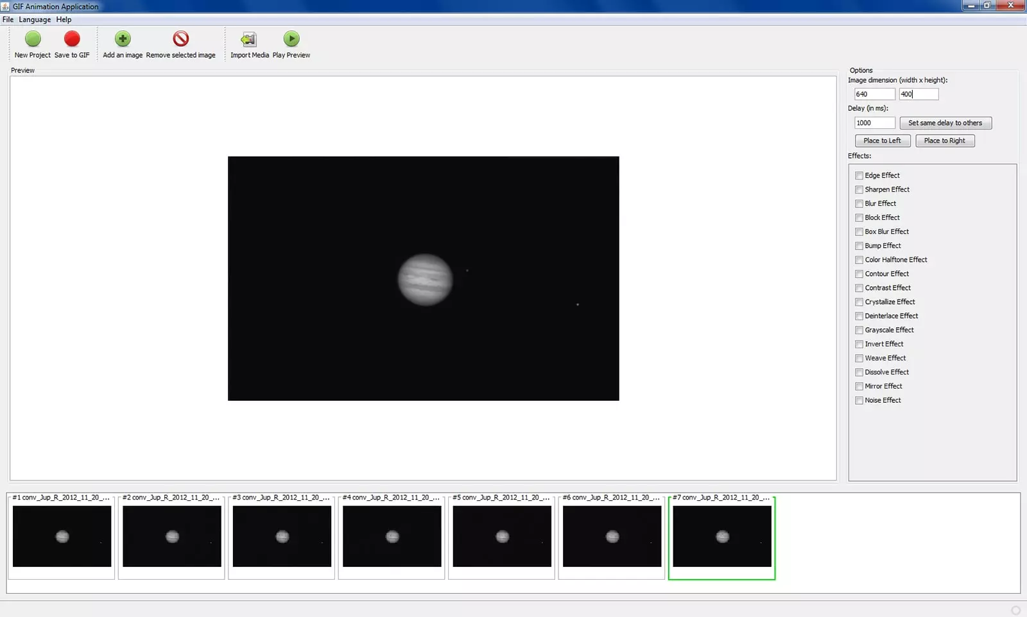Image resolution: width=1027 pixels, height=617 pixels.
Task: Click the Remove selected image icon
Action: click(181, 39)
